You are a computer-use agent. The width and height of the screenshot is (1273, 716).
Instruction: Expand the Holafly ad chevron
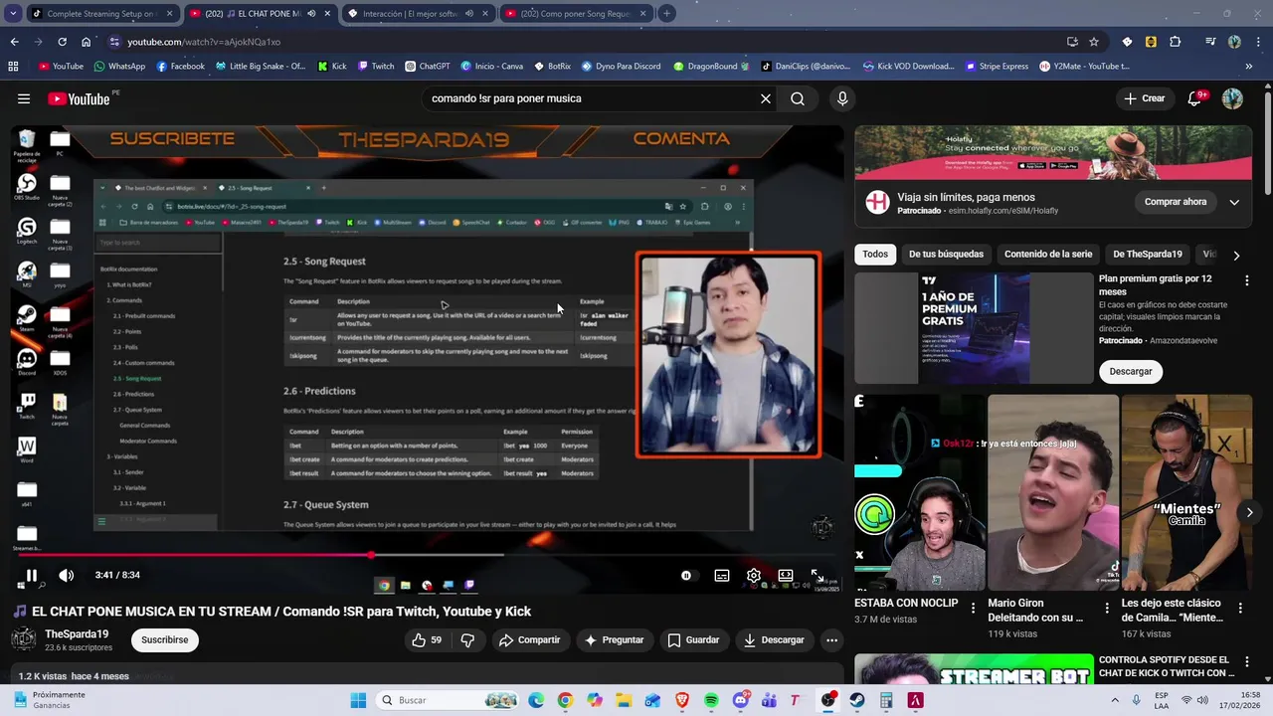[1234, 202]
